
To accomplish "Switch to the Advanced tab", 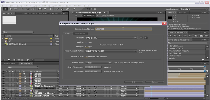I will (x=80, y=33).
